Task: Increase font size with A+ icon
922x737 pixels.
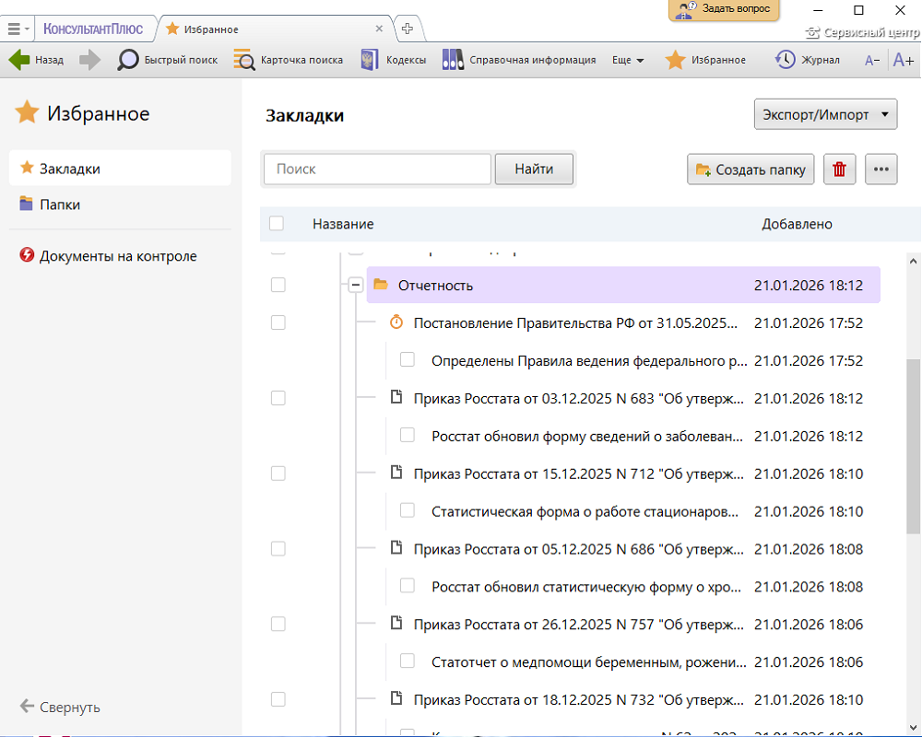Action: (x=903, y=60)
